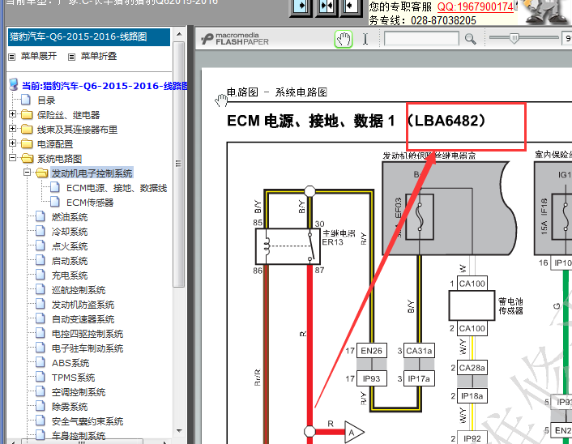The image size is (572, 444).
Task: Click the 菜单展开 list icon
Action: point(12,57)
